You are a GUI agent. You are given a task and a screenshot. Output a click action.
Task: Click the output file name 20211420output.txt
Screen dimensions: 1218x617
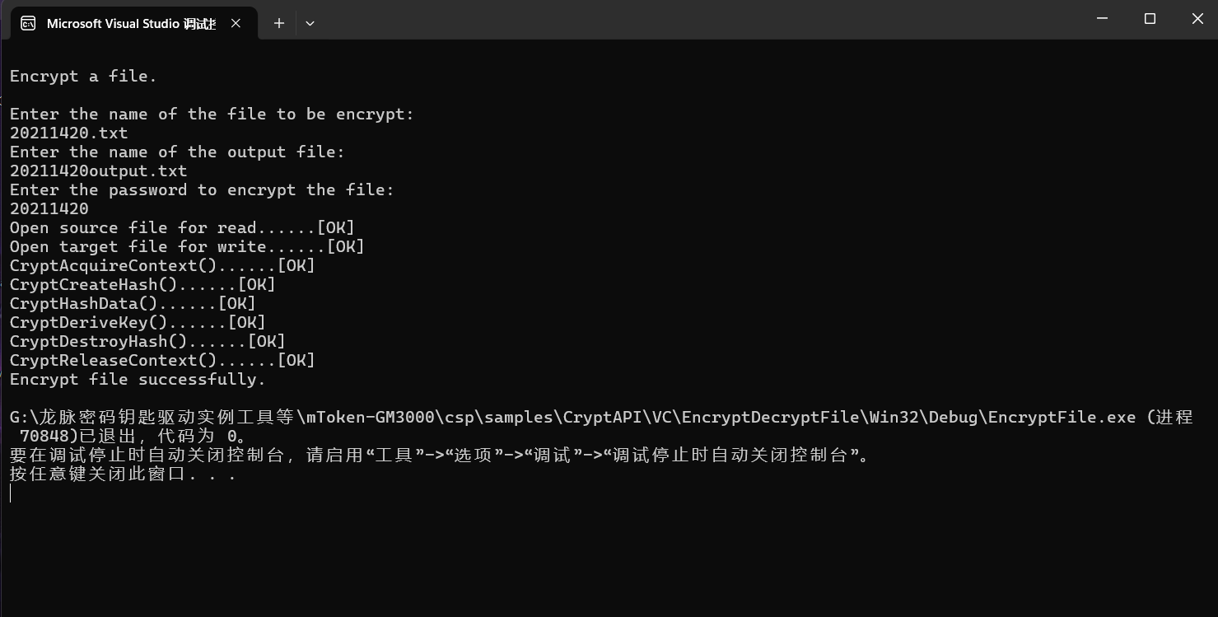99,171
